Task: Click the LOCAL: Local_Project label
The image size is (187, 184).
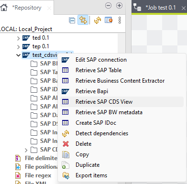Action: (26, 29)
